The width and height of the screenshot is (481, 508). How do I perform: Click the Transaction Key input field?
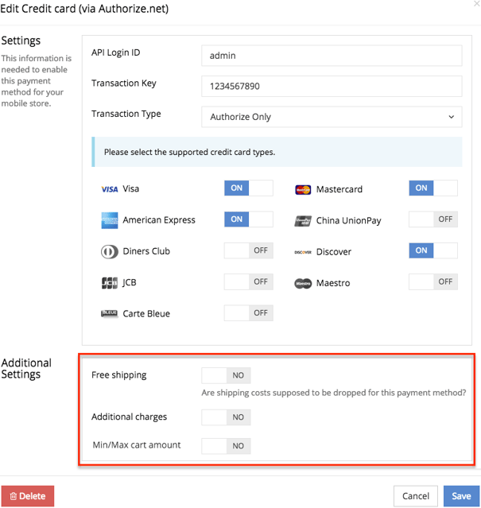332,86
